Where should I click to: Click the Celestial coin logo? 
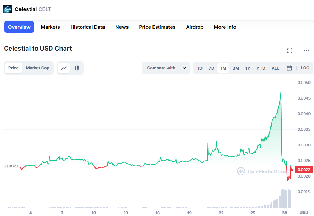tap(8, 9)
